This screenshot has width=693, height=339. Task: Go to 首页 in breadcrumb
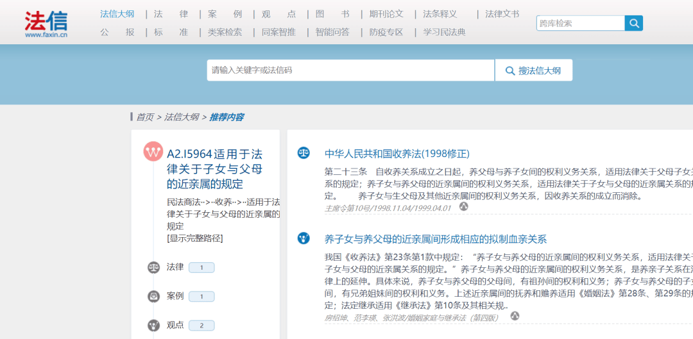pos(145,117)
